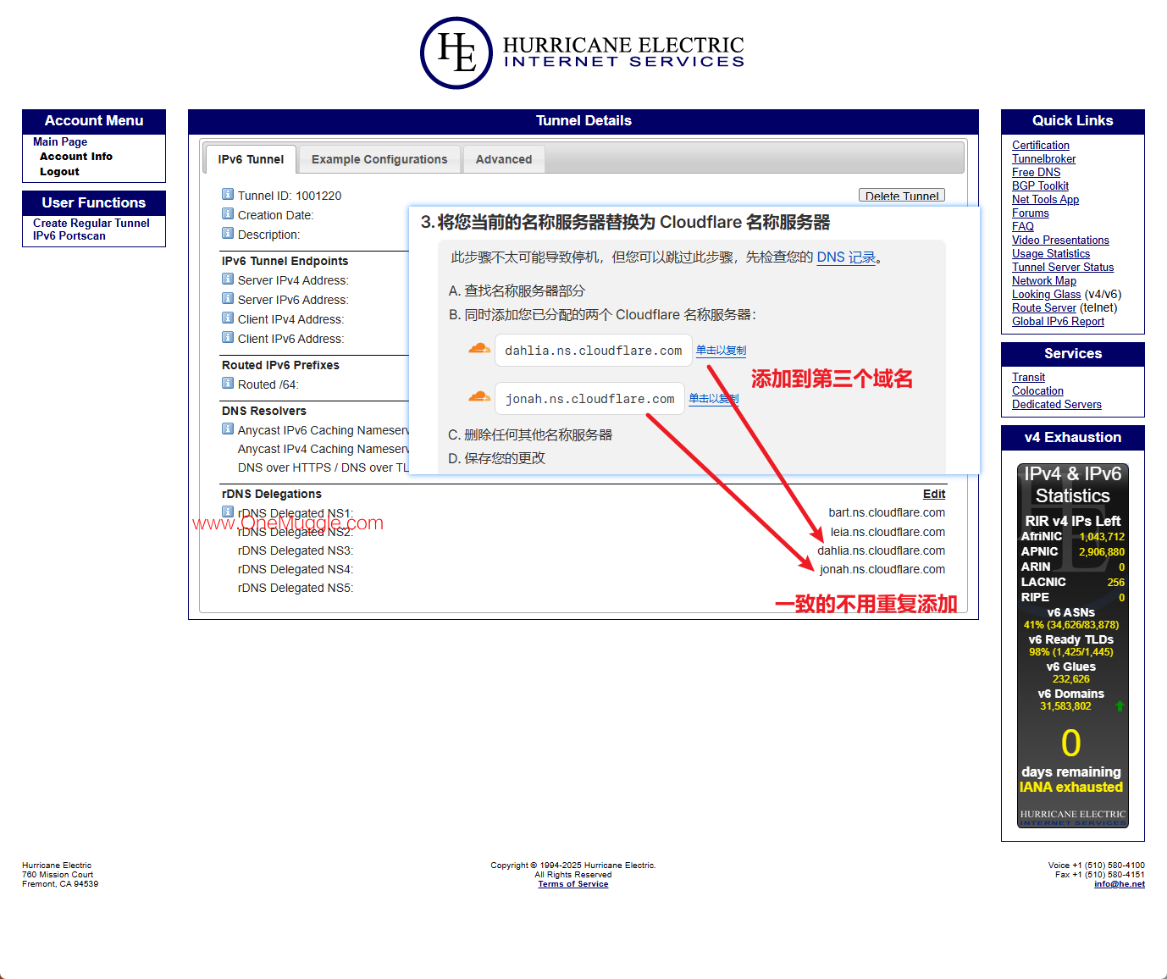Copy the dahlia.ns.cloudflare.com nameserver link
The width and height of the screenshot is (1167, 979).
pos(721,350)
